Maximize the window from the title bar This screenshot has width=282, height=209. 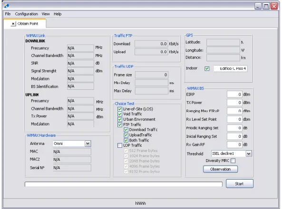[x=266, y=6]
